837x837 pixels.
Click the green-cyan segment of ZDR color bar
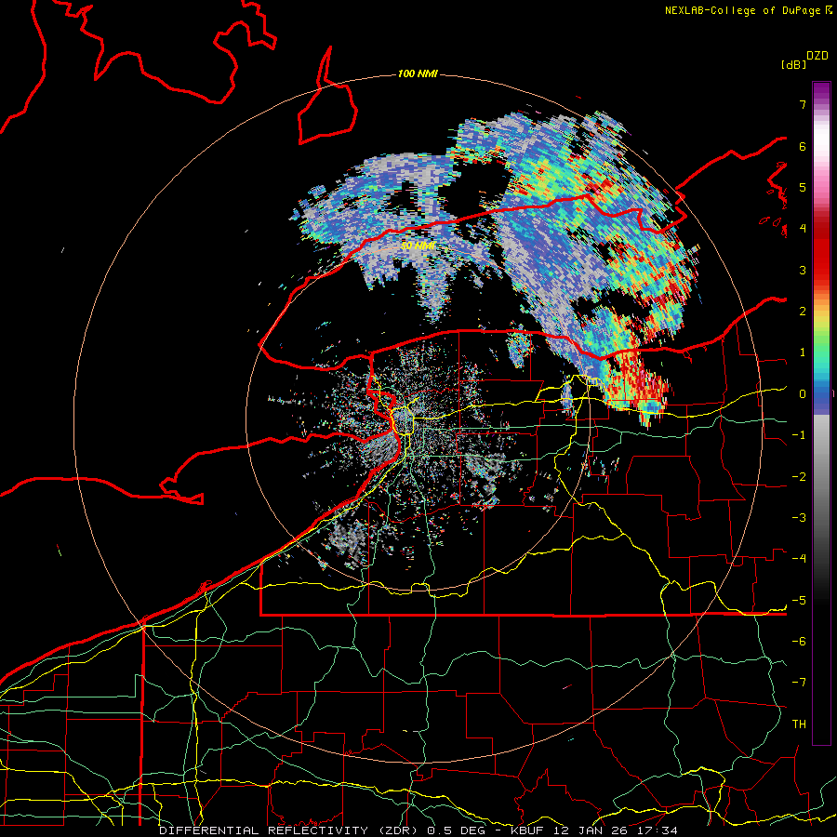(821, 355)
